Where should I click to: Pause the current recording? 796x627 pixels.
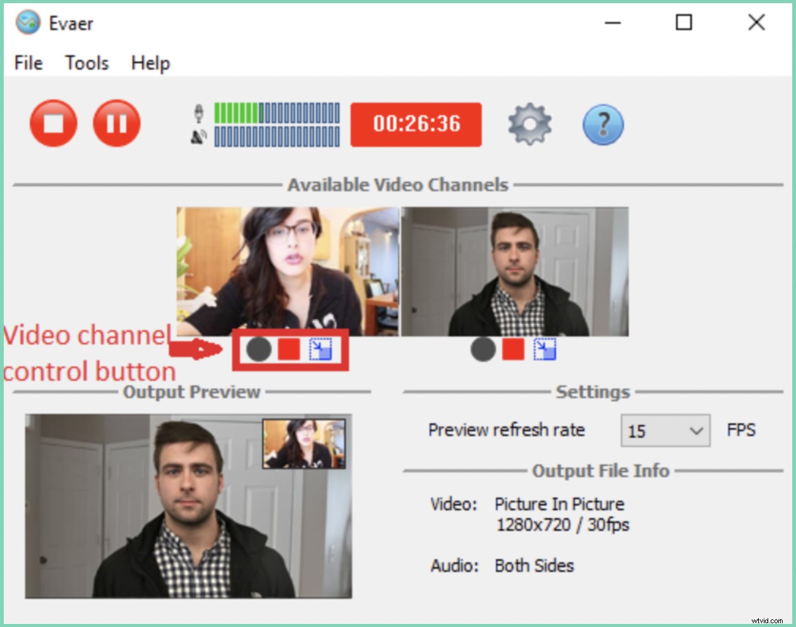[116, 124]
